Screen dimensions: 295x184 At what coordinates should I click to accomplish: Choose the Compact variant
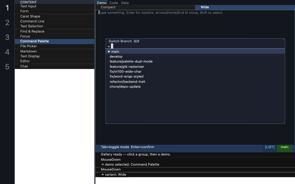click(x=145, y=7)
